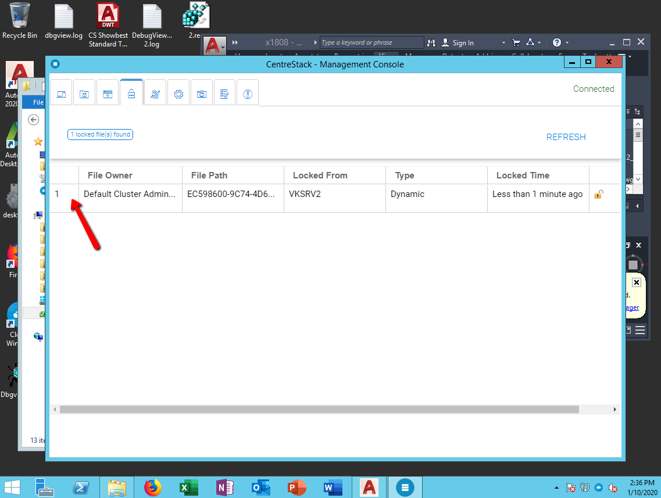Open the camera snapshot tab
This screenshot has height=498, width=661.
(202, 92)
